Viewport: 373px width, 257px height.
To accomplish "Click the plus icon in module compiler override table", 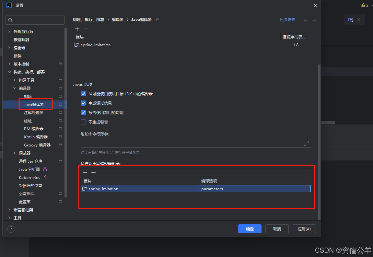I will 85,172.
